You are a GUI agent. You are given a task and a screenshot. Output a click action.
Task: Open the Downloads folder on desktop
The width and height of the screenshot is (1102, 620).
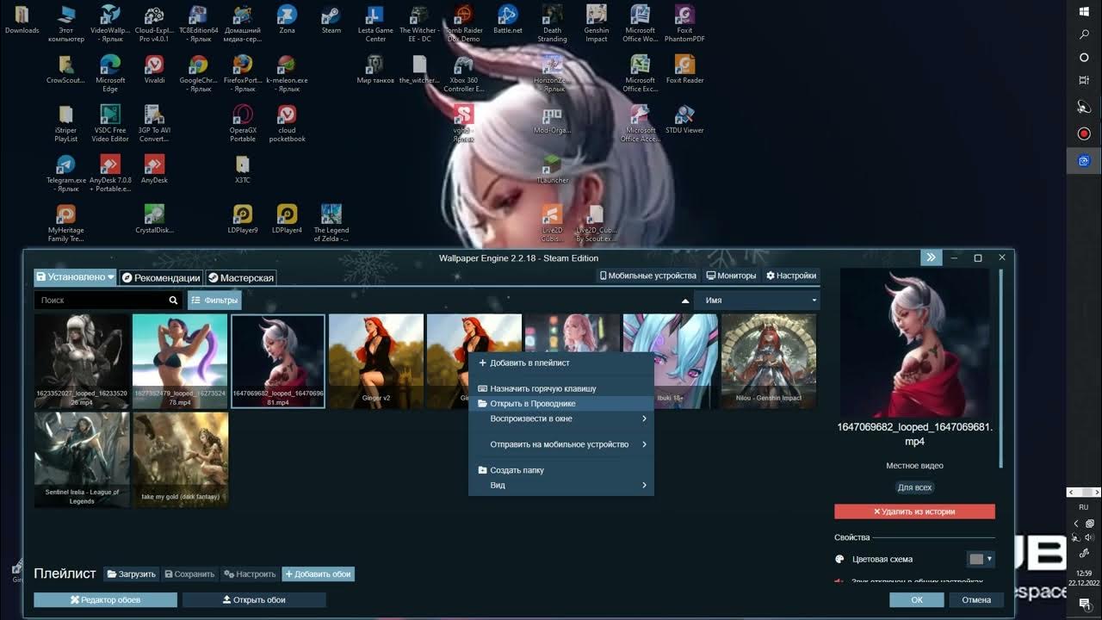[x=22, y=19]
